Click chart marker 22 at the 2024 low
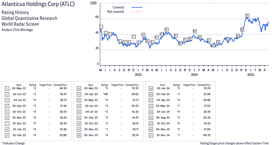 coord(213,45)
